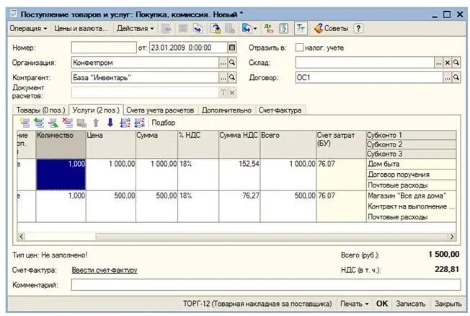Image resolution: width=470 pixels, height=316 pixels.
Task: Select the Услуги (2 поз.) tab
Action: pyautogui.click(x=96, y=110)
